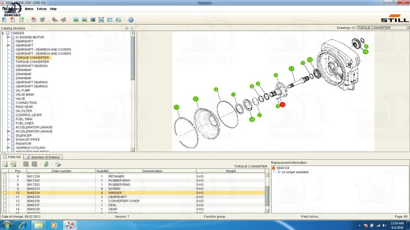Click the second document icon with red marker

[x=13, y=19]
